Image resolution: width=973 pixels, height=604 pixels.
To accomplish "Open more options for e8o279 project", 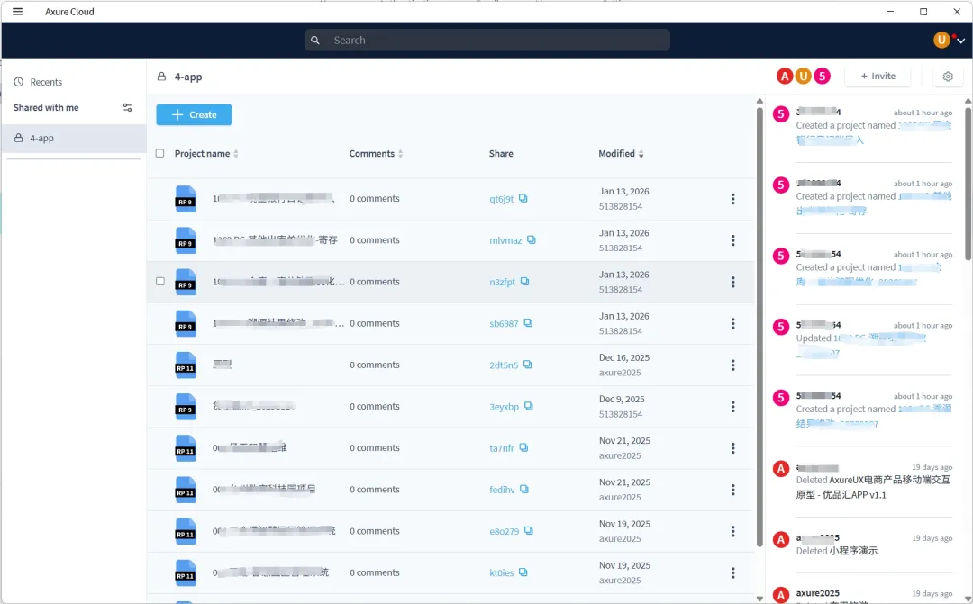I will (732, 531).
